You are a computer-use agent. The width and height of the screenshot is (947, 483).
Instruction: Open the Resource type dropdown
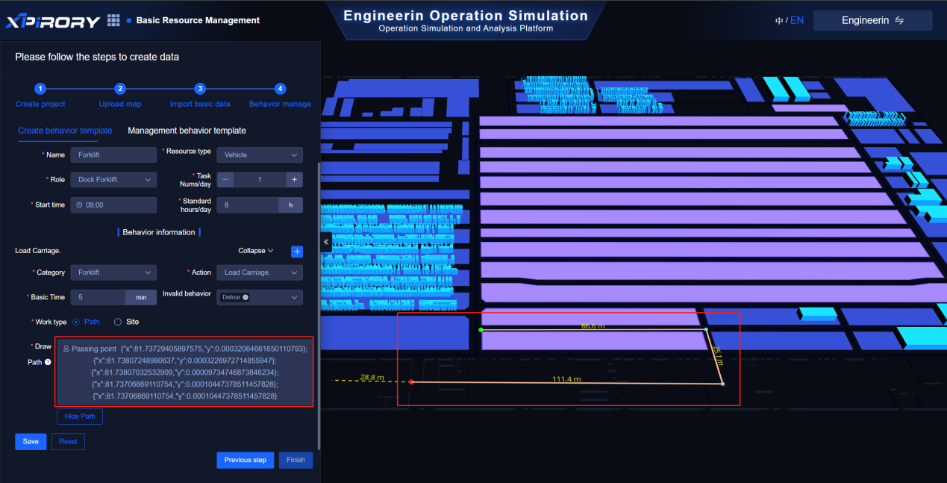[x=259, y=155]
